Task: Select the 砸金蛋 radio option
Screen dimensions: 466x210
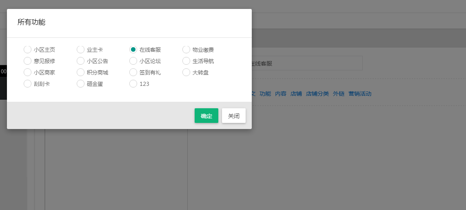Action: point(80,84)
